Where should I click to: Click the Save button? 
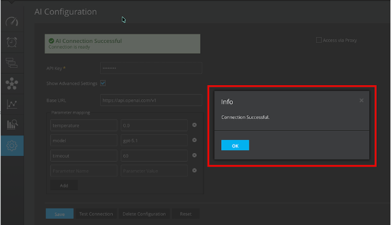tap(59, 214)
